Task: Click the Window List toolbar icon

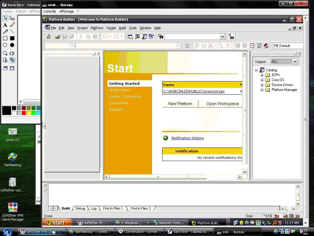Action: pyautogui.click(x=151, y=37)
